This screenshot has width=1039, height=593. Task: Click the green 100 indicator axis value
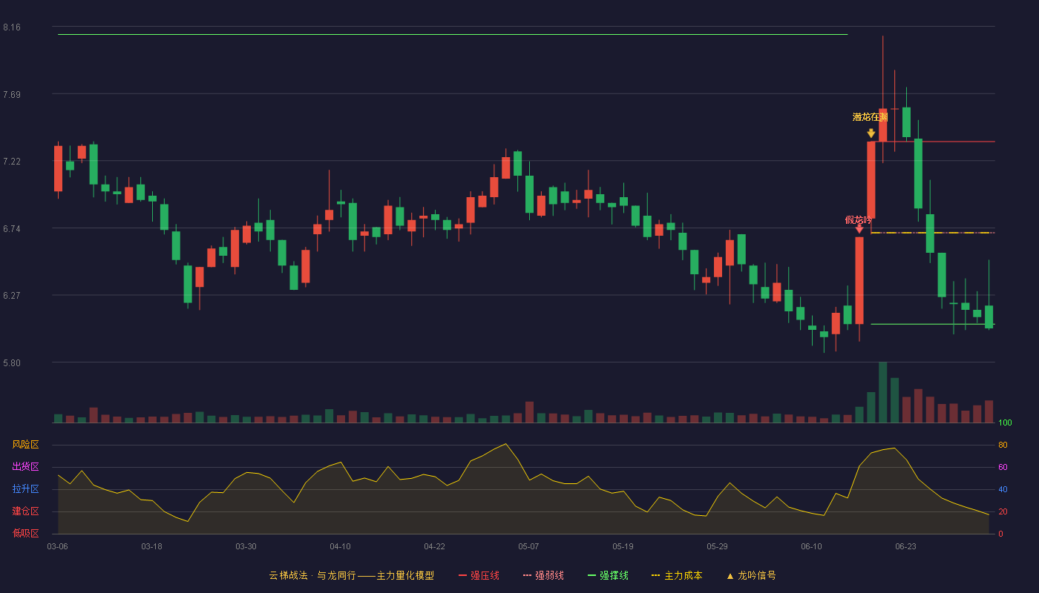tap(1005, 423)
